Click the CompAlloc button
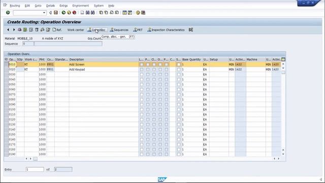This screenshot has height=183, width=325. 97,30
